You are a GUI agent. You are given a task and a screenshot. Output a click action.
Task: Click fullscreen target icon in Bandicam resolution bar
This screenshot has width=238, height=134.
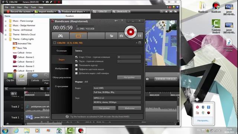coord(140,43)
